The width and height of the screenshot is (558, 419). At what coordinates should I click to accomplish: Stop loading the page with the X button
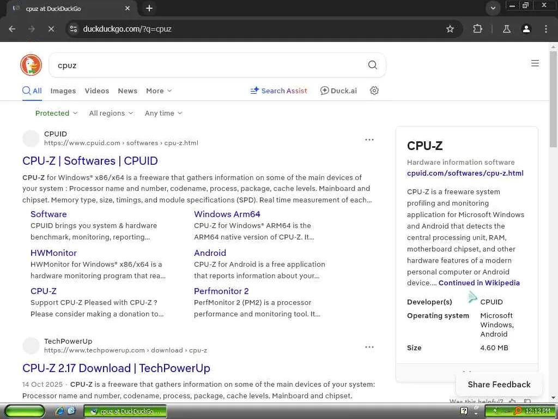[51, 29]
